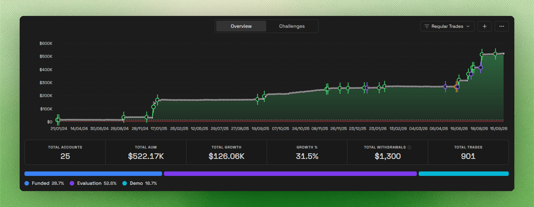Click the 17/01/25 date axis label

[x=159, y=129]
